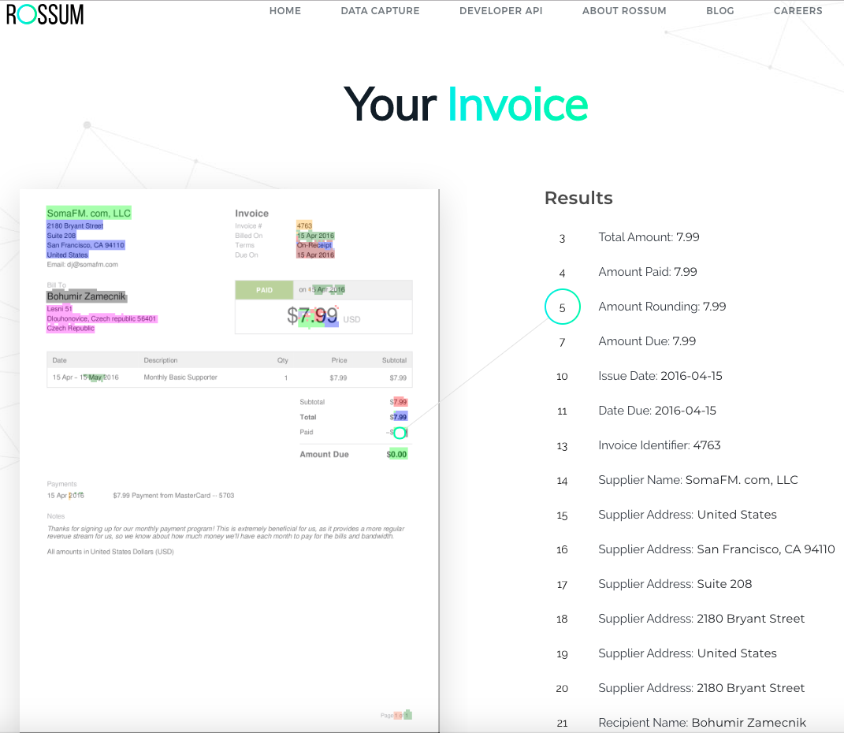Click the Monthly Basic Supporter description
This screenshot has width=844, height=733.
click(180, 378)
